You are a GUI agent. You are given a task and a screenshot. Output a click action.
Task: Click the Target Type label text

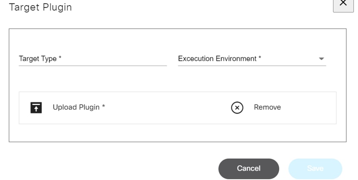[40, 59]
